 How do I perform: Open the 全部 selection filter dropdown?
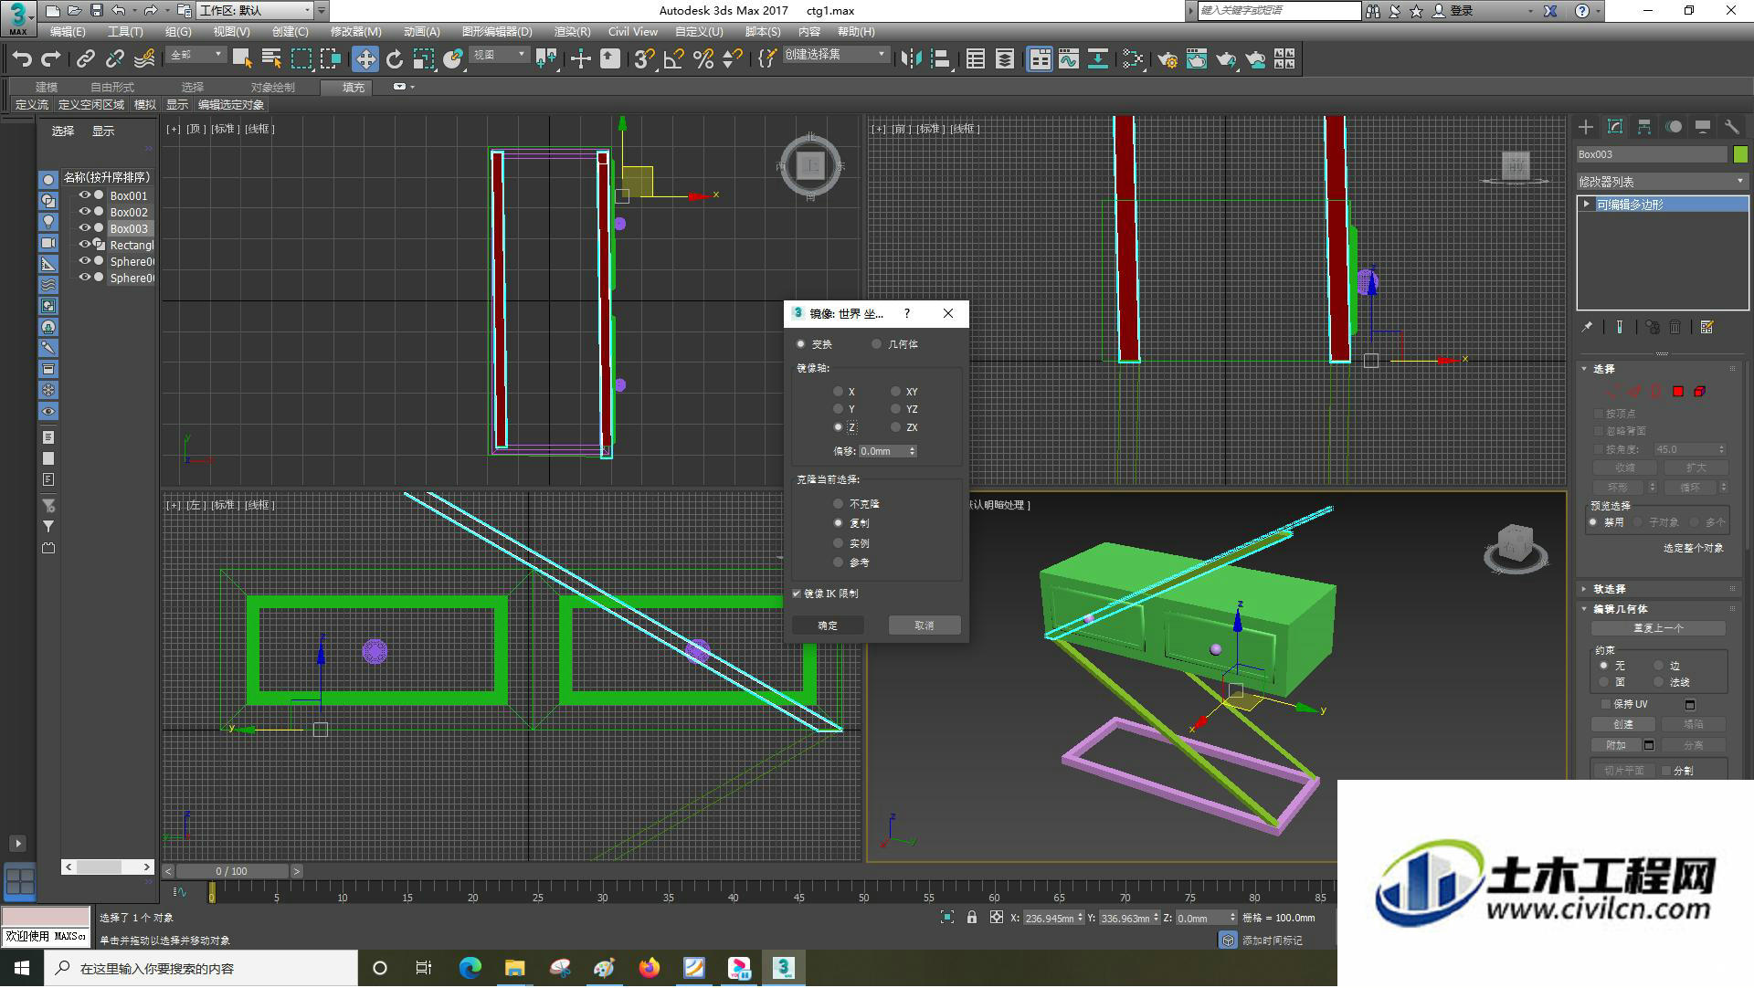point(195,56)
